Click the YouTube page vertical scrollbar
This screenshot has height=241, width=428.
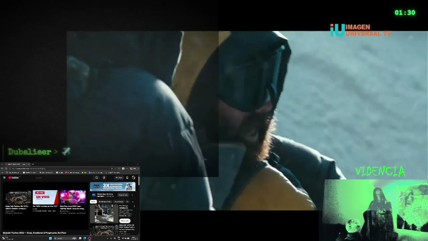138,181
